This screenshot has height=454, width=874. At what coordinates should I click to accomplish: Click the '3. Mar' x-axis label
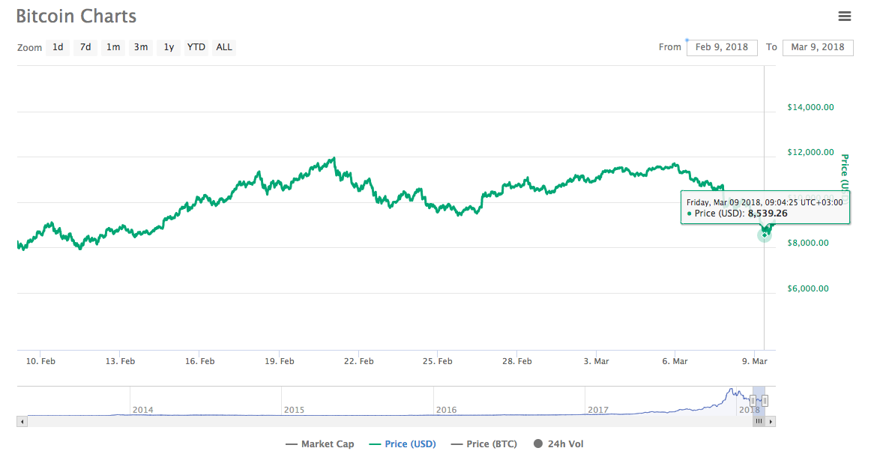[x=597, y=361]
